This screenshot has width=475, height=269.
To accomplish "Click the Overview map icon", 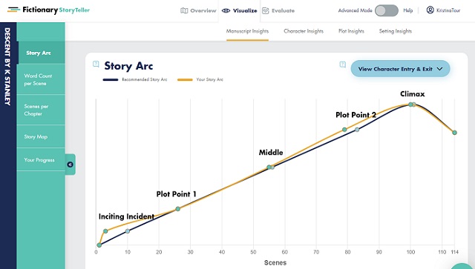I will tap(184, 10).
